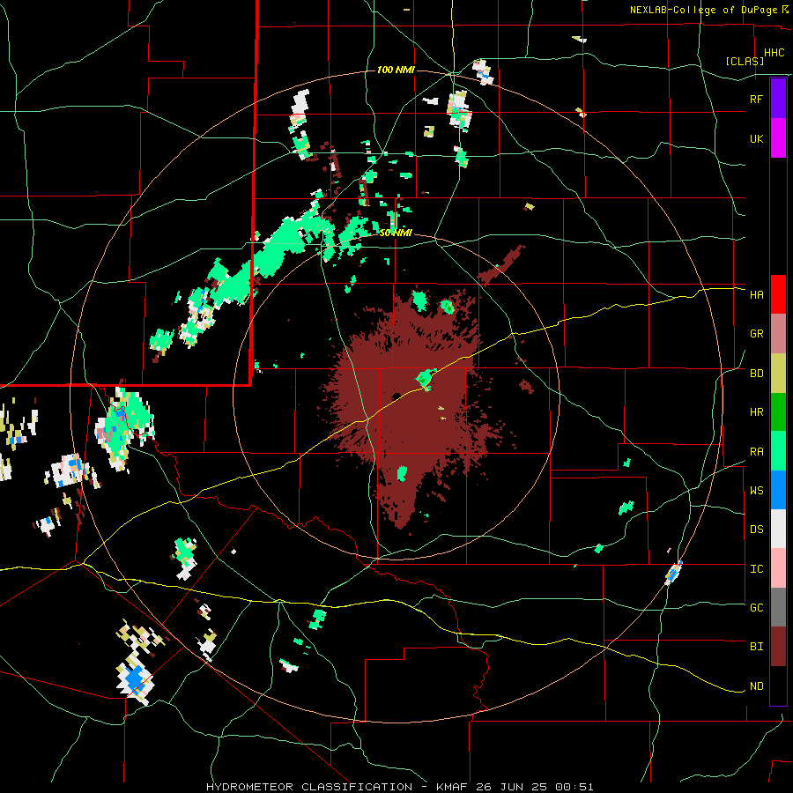
Task: Click the brown BI color swatch in legend
Action: click(778, 647)
